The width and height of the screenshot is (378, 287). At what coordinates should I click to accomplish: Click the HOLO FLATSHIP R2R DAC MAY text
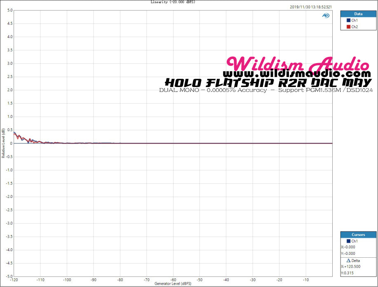point(269,82)
